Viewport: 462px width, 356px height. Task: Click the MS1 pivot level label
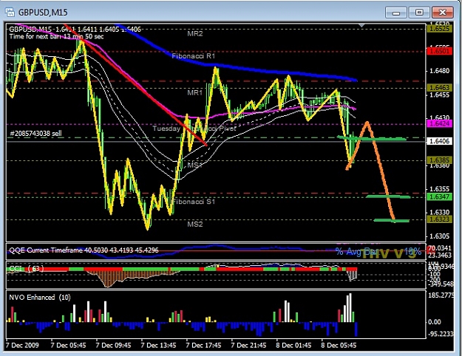195,165
